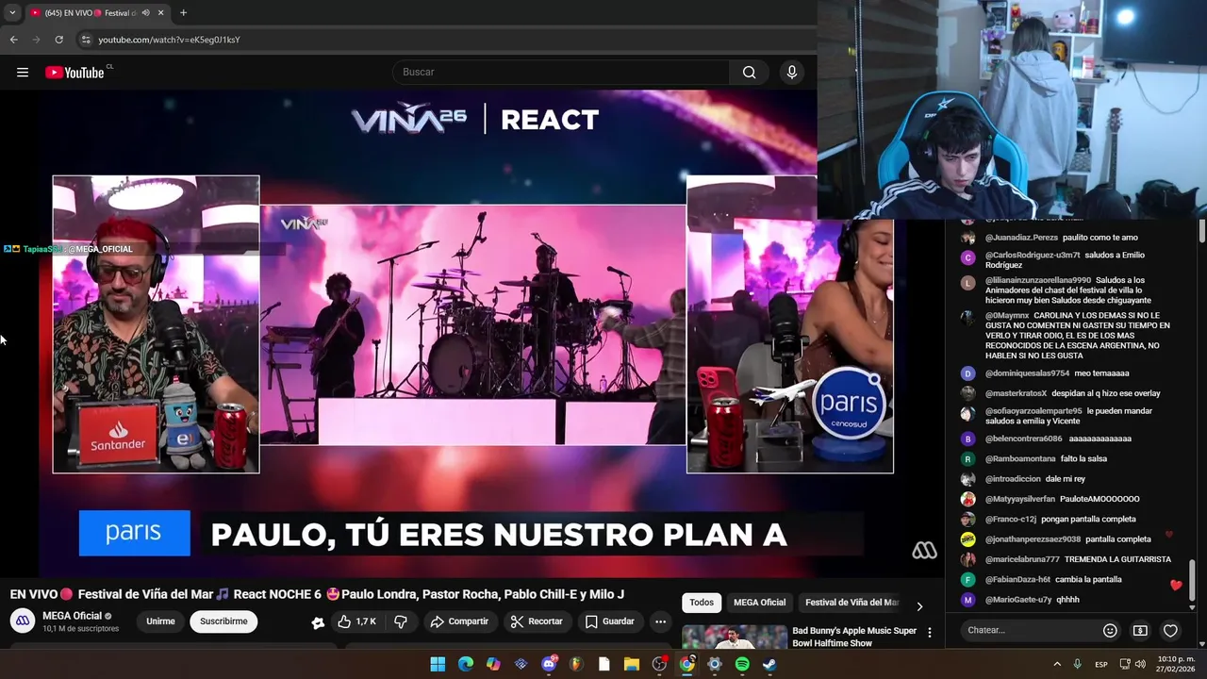Open the Bad Bunny Halftime Show title
The width and height of the screenshot is (1207, 679).
(854, 637)
